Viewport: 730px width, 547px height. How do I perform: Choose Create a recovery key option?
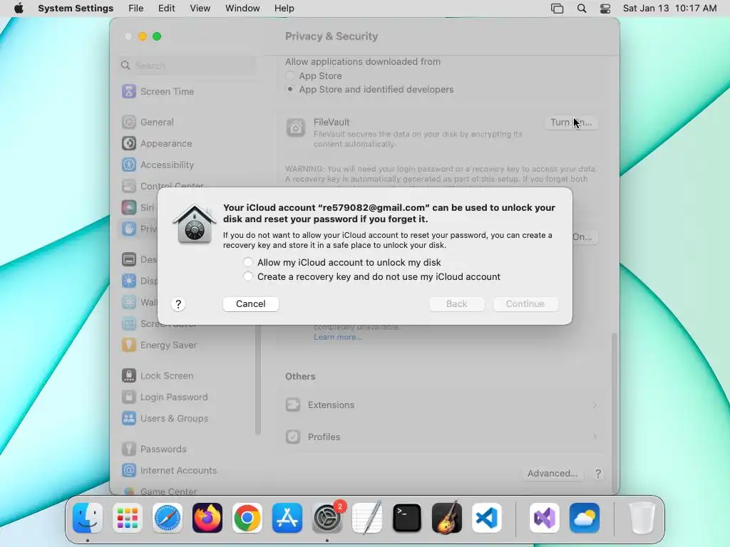[x=247, y=277]
